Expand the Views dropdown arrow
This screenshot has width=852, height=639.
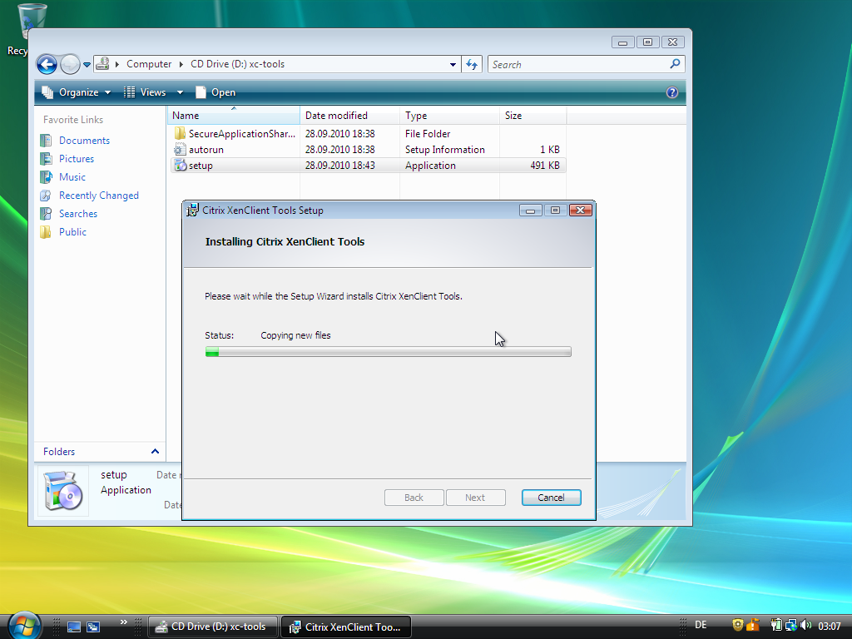point(180,92)
